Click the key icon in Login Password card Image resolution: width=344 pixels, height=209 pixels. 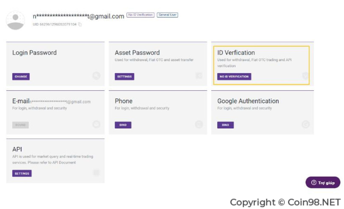96,76
